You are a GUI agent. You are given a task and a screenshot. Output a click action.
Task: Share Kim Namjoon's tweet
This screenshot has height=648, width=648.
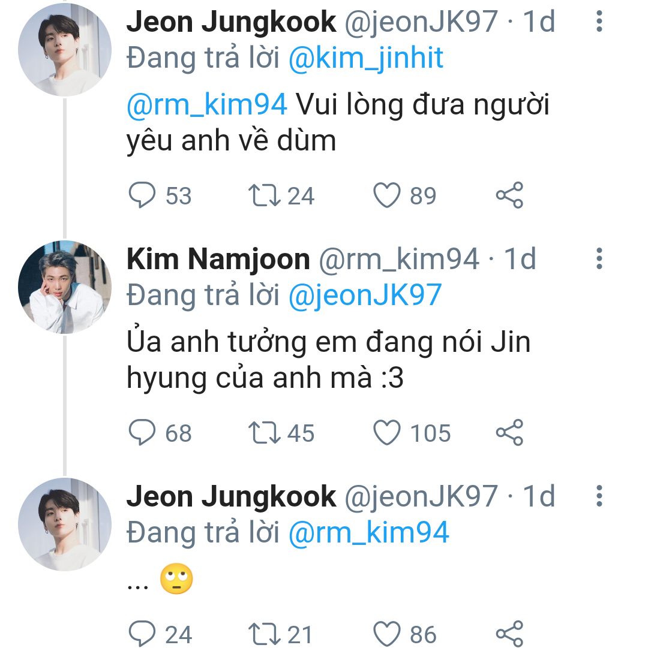(x=509, y=433)
